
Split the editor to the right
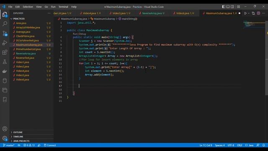tap(258, 13)
